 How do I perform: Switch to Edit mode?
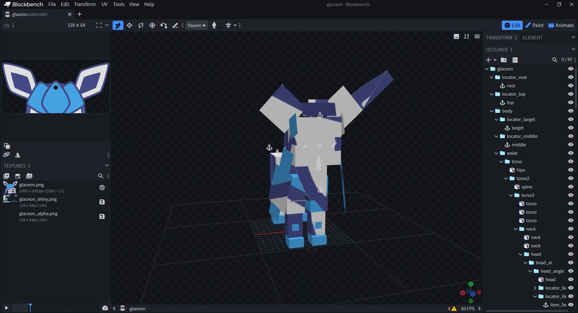click(512, 25)
